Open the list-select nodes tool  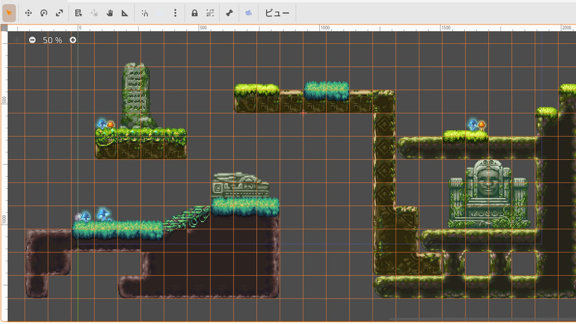coord(78,13)
